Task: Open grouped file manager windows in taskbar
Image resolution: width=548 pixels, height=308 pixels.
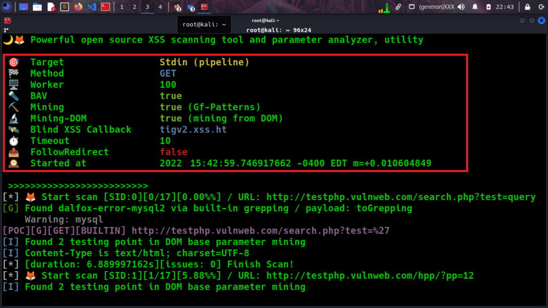Action: [191, 7]
